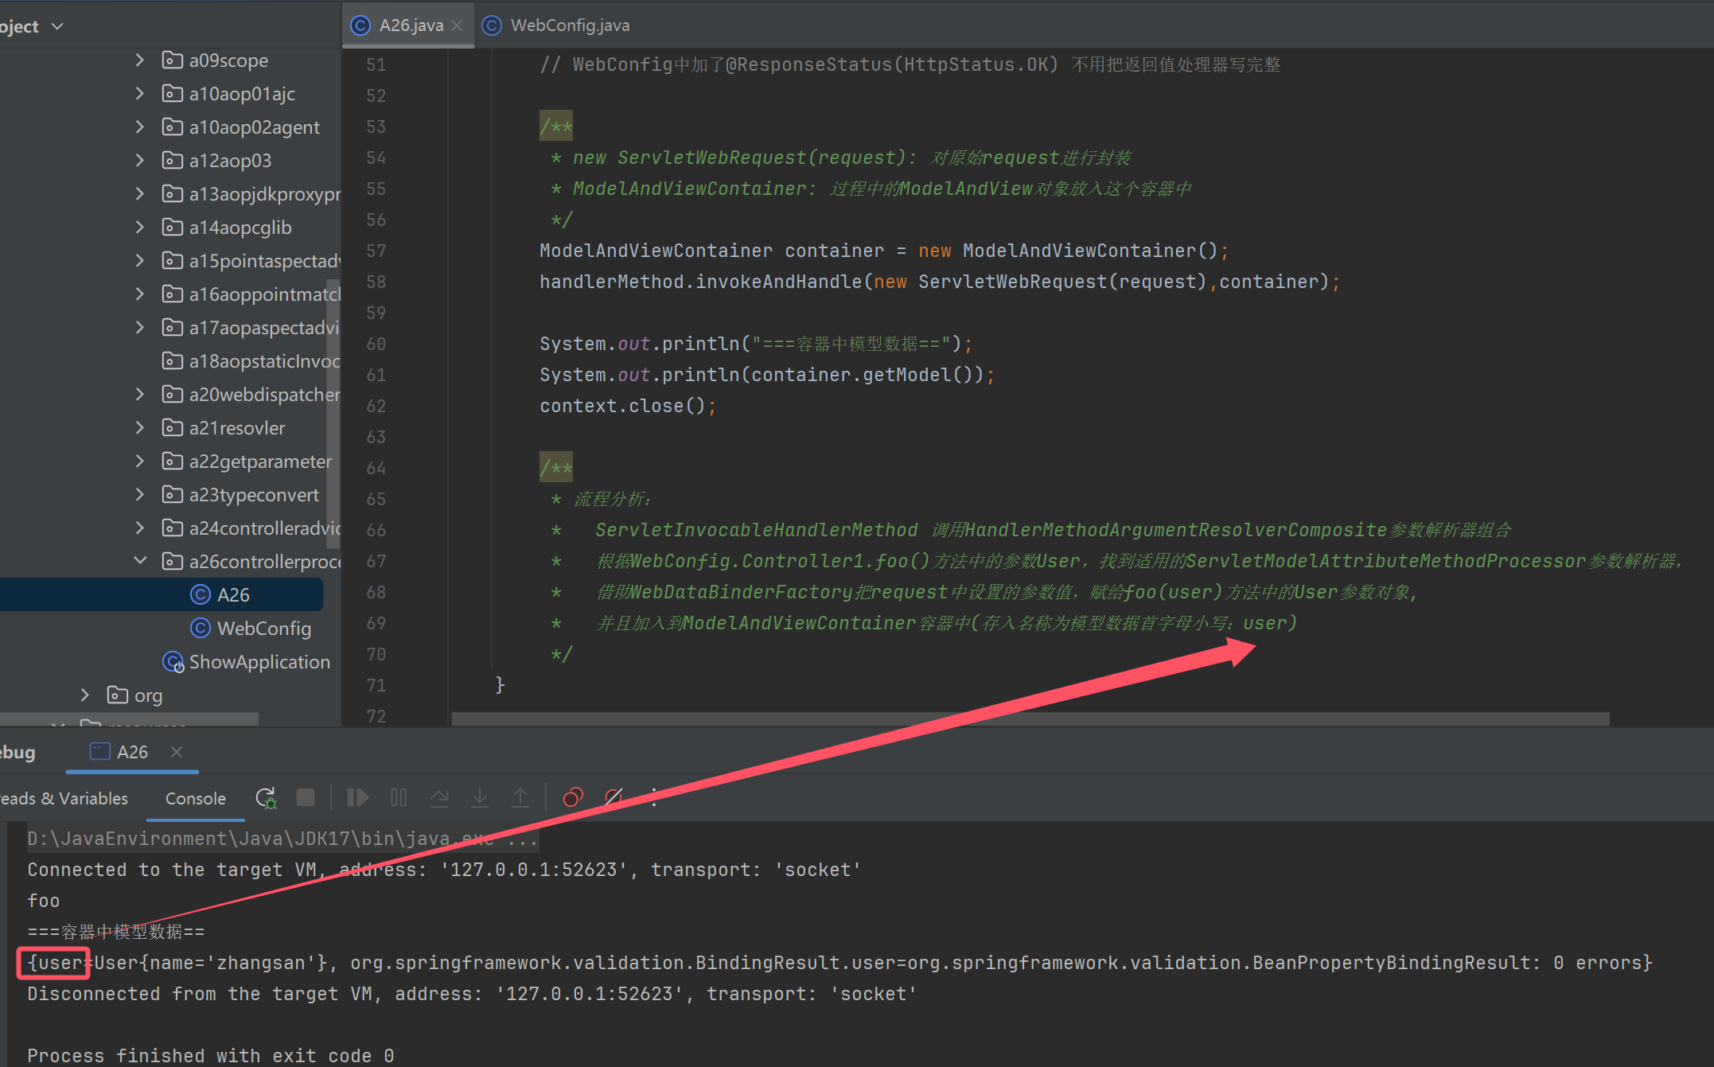
Task: Expand the a24controlleradvice package
Action: 140,528
